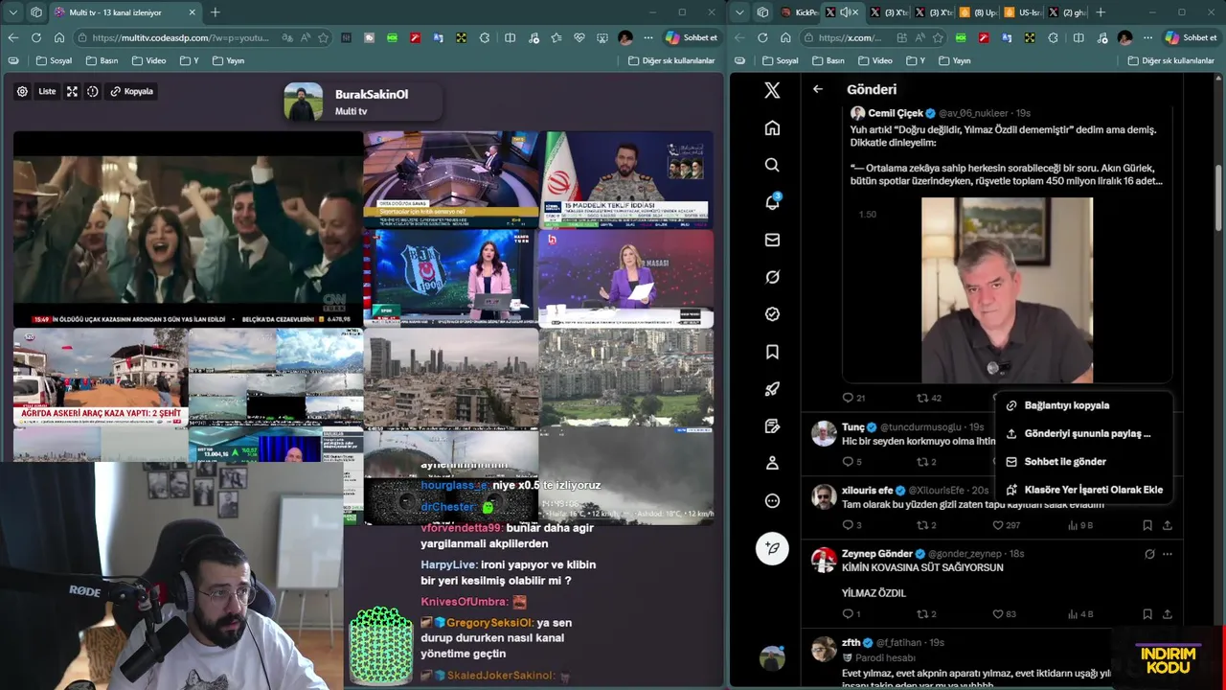Switch to the KickPe browser tab
1226x690 pixels.
[800, 12]
